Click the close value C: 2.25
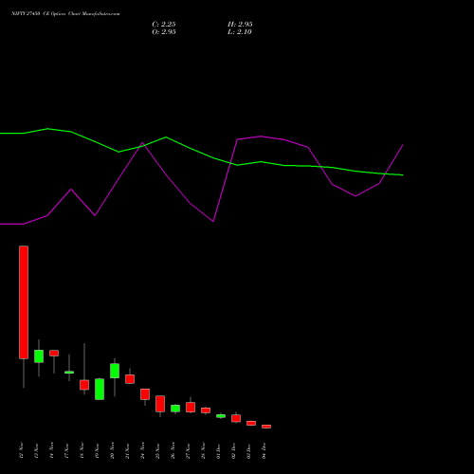The height and width of the screenshot is (474, 474). pos(164,24)
